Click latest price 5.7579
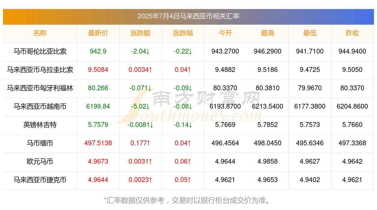The width and height of the screenshot is (377, 210). click(98, 125)
